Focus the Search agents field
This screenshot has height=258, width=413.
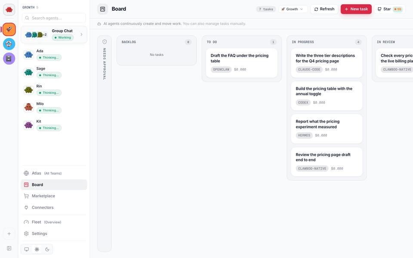point(54,18)
